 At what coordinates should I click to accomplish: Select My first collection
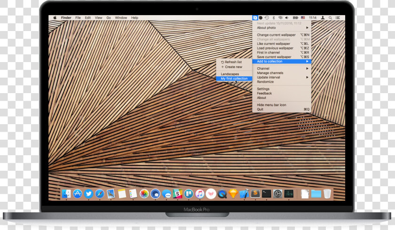pos(234,79)
